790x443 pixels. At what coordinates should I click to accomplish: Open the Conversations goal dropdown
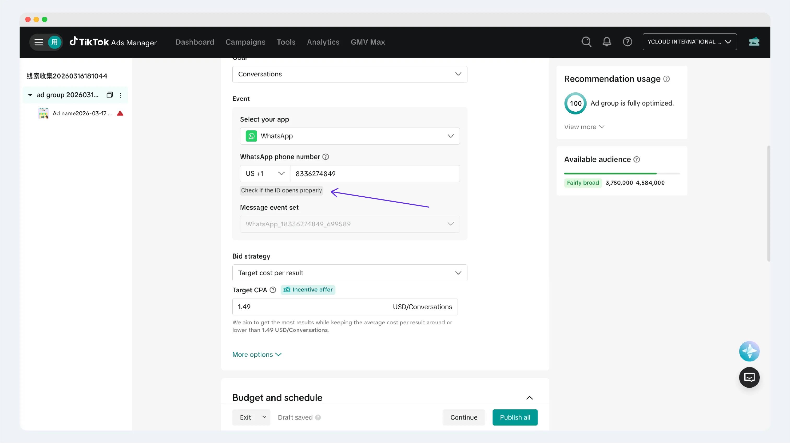coord(350,74)
